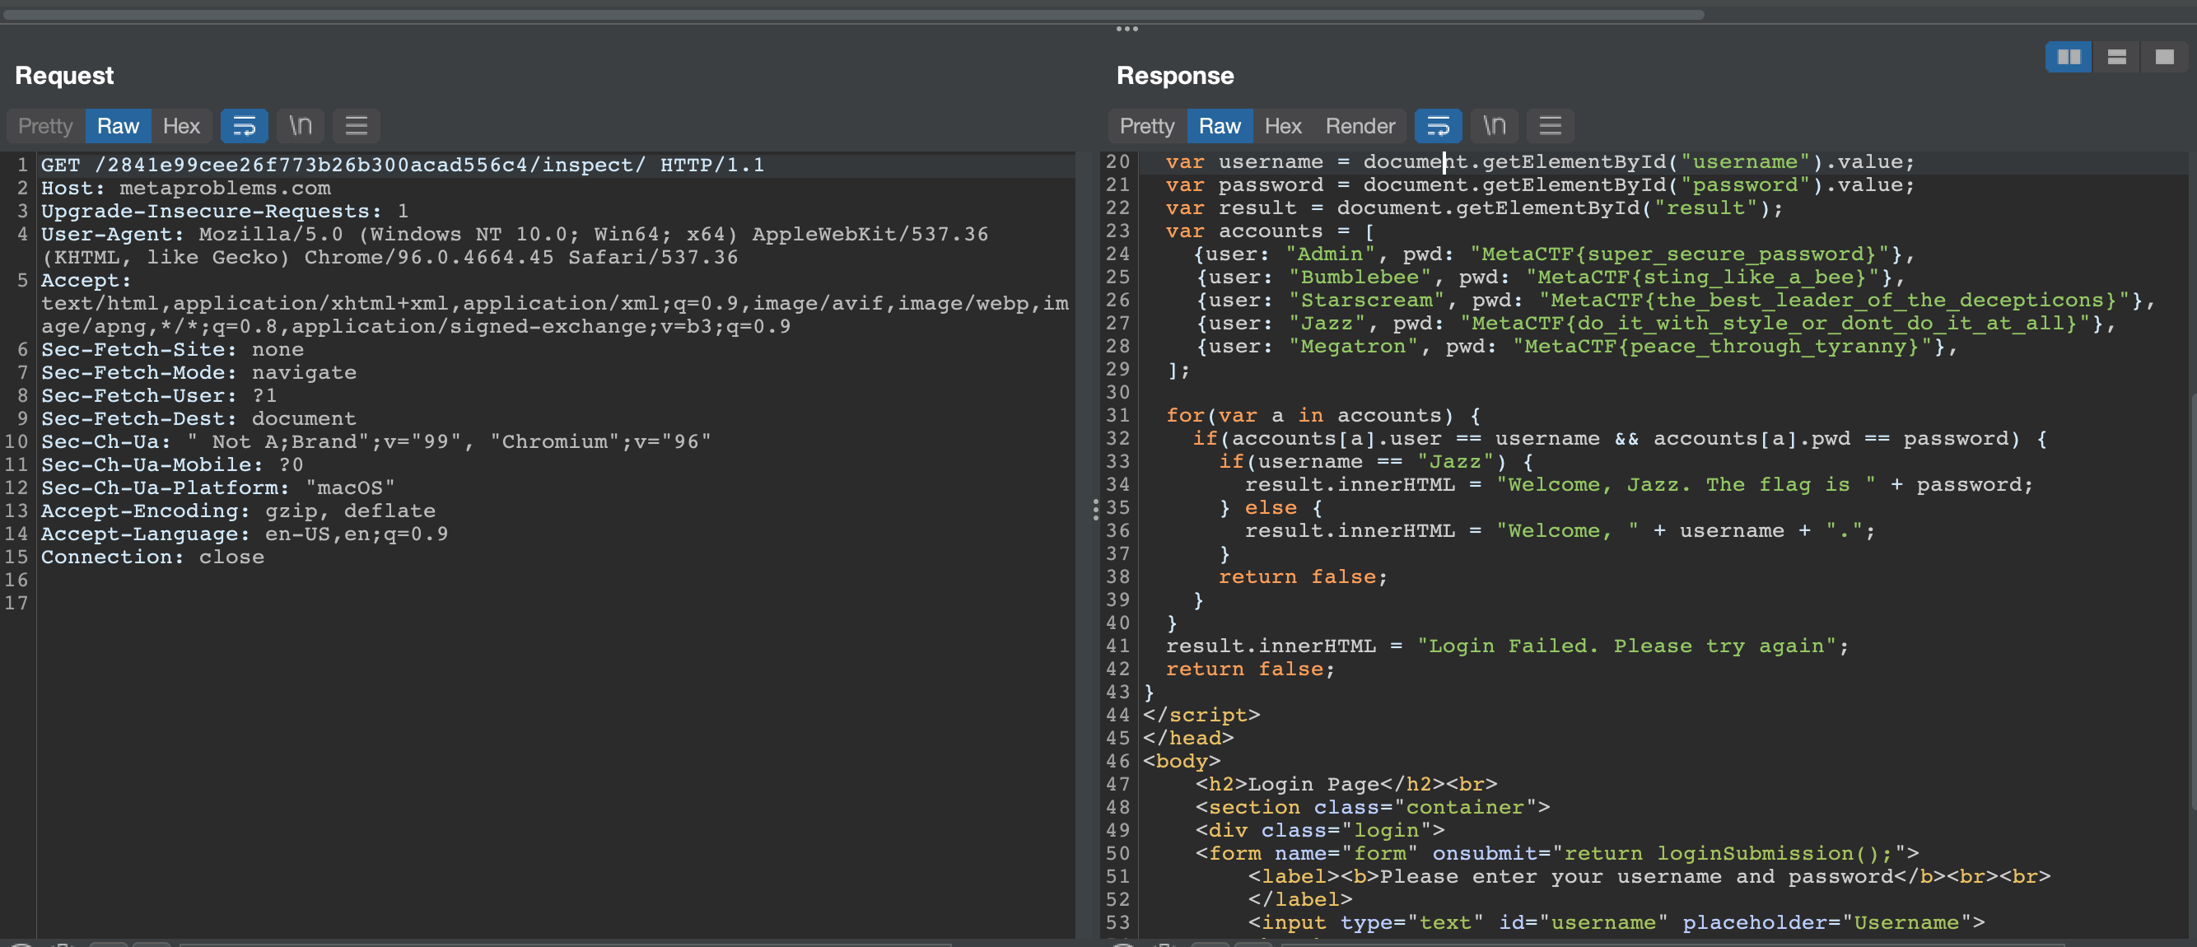The width and height of the screenshot is (2197, 947).
Task: Toggle non-printable characters in Request panel
Action: coord(301,126)
